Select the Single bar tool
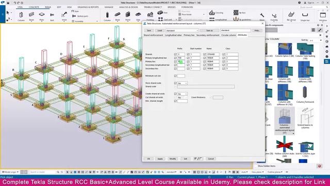Screen dimensions: 330x186 tap(305, 16)
